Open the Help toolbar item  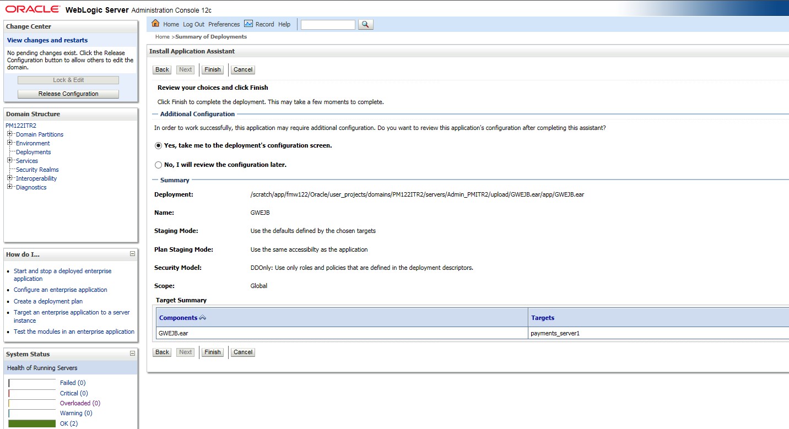284,24
